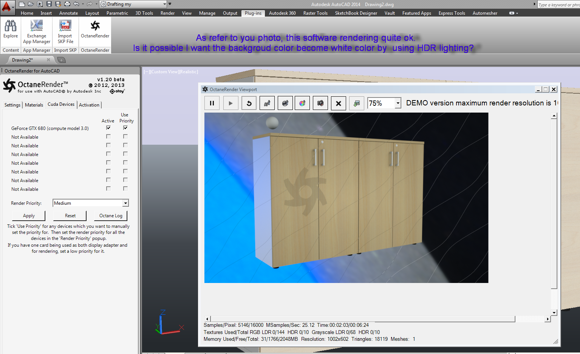Click the auto-focus picker icon
The height and width of the screenshot is (354, 580).
[267, 103]
